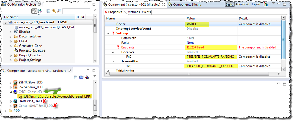The width and height of the screenshot is (295, 122).
Task: Click the SS2:SPISlave_LDD component icon
Action: click(x=16, y=87)
